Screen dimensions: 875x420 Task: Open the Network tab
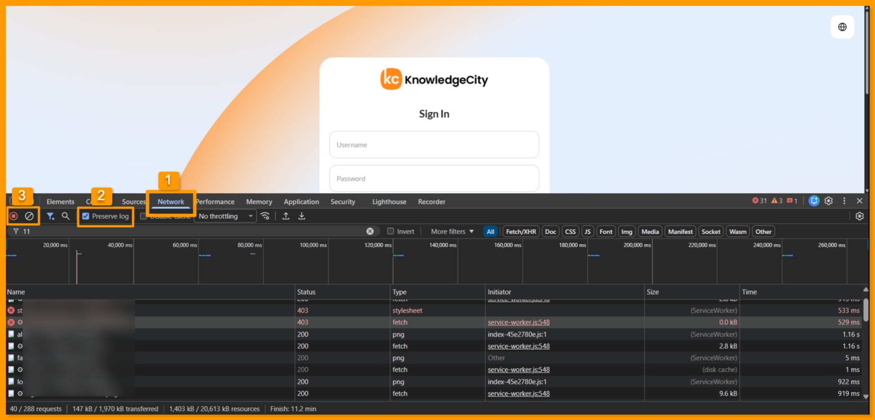pos(171,202)
